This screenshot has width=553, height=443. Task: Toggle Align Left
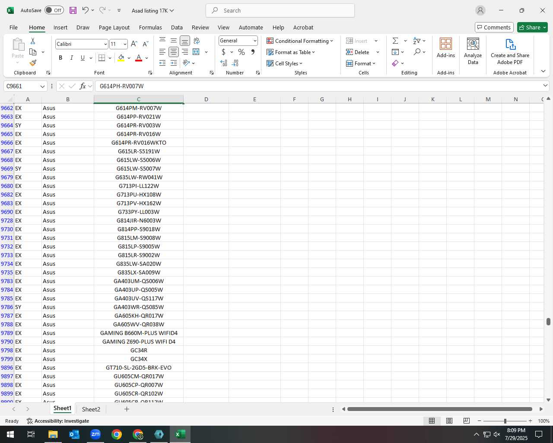click(x=162, y=52)
